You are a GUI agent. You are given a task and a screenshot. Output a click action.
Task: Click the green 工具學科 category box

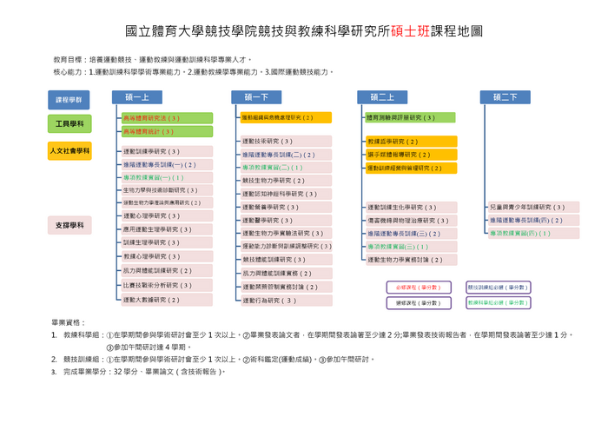[69, 124]
